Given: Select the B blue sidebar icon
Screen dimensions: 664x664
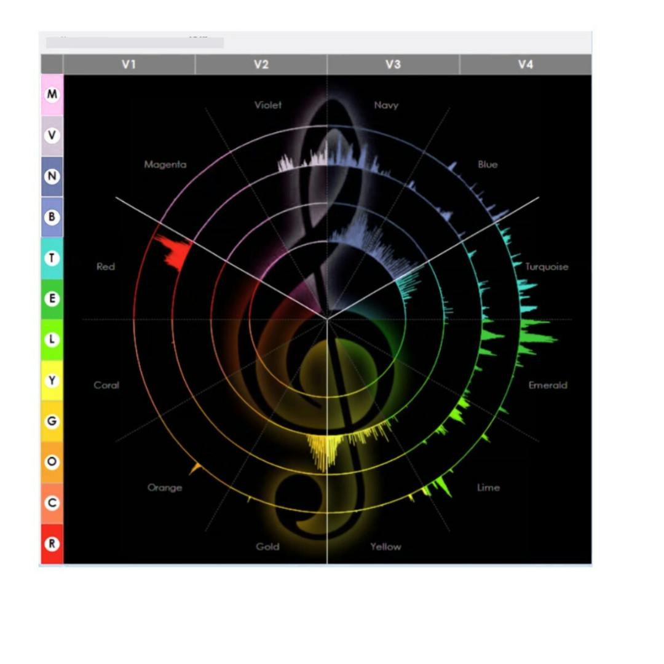Looking at the screenshot, I should (x=52, y=217).
